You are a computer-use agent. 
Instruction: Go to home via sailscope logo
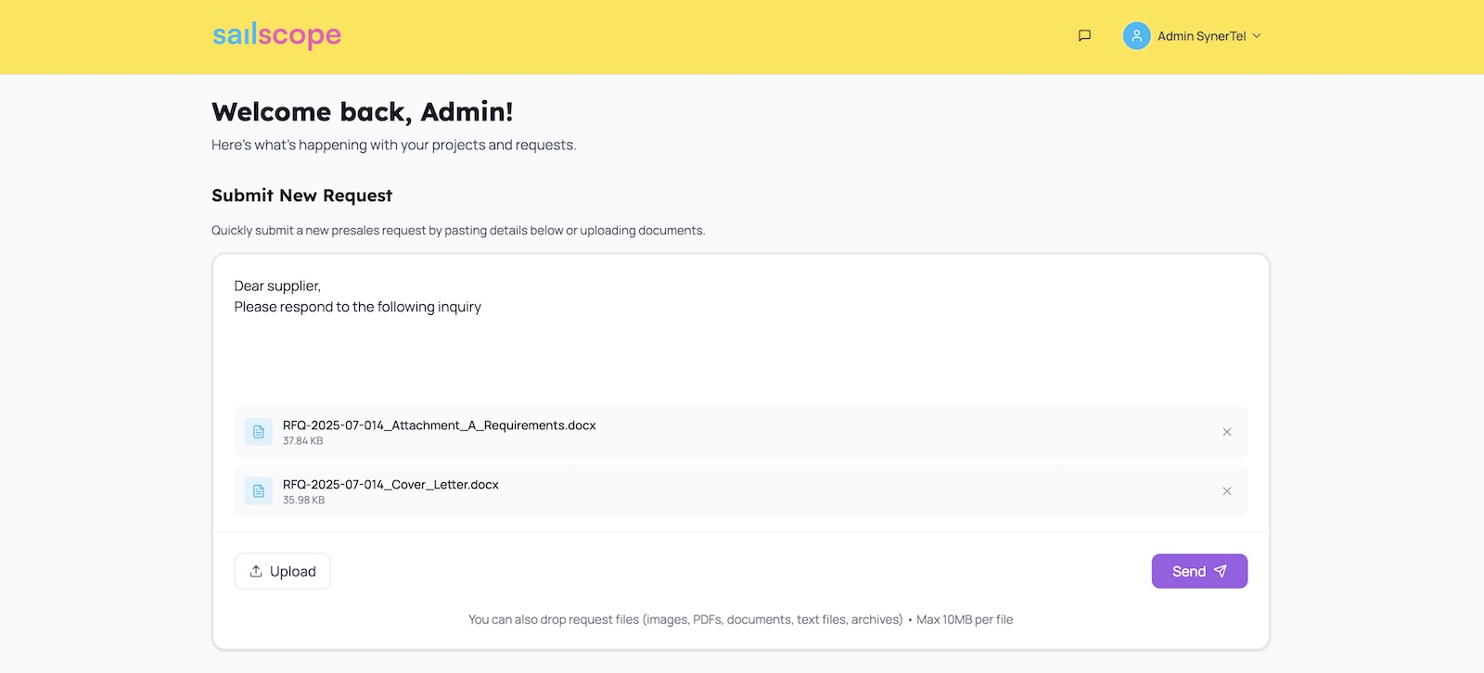coord(276,35)
